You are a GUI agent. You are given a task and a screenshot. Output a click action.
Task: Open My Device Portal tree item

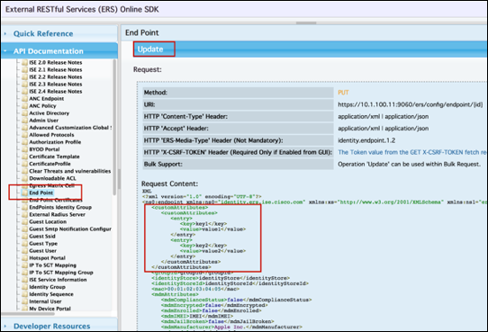pos(50,309)
